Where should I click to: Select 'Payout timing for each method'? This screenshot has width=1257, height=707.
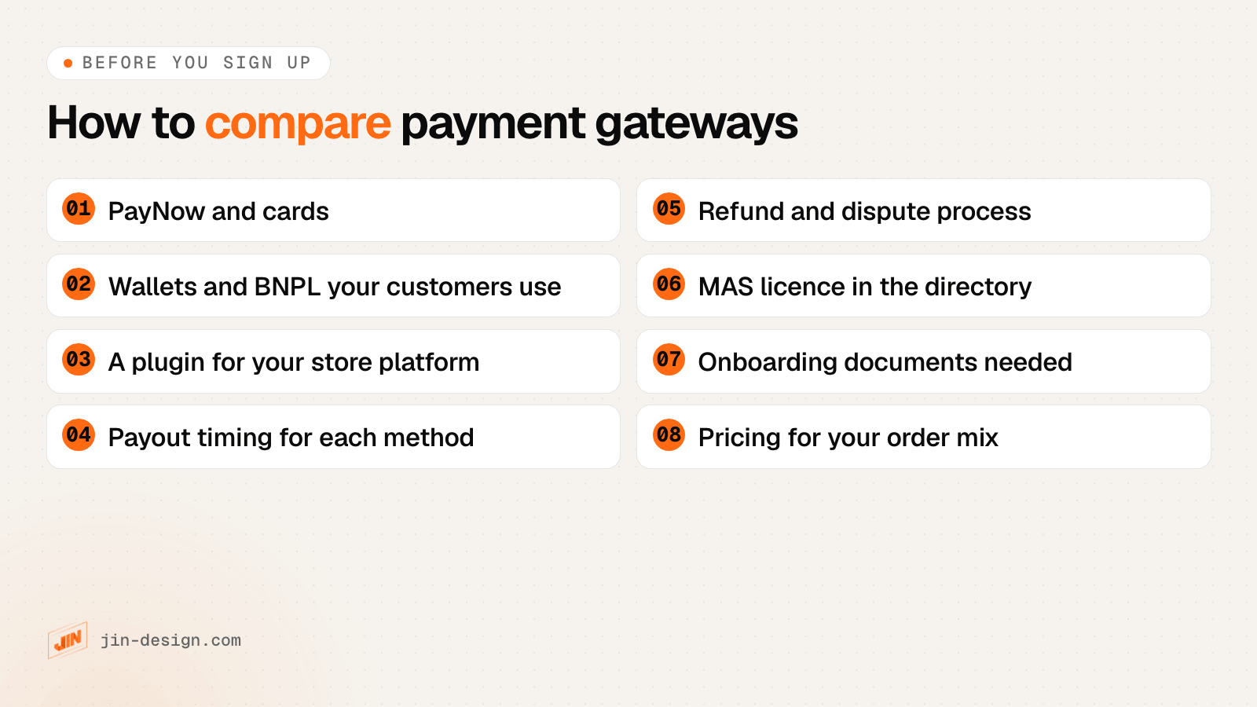click(x=291, y=438)
